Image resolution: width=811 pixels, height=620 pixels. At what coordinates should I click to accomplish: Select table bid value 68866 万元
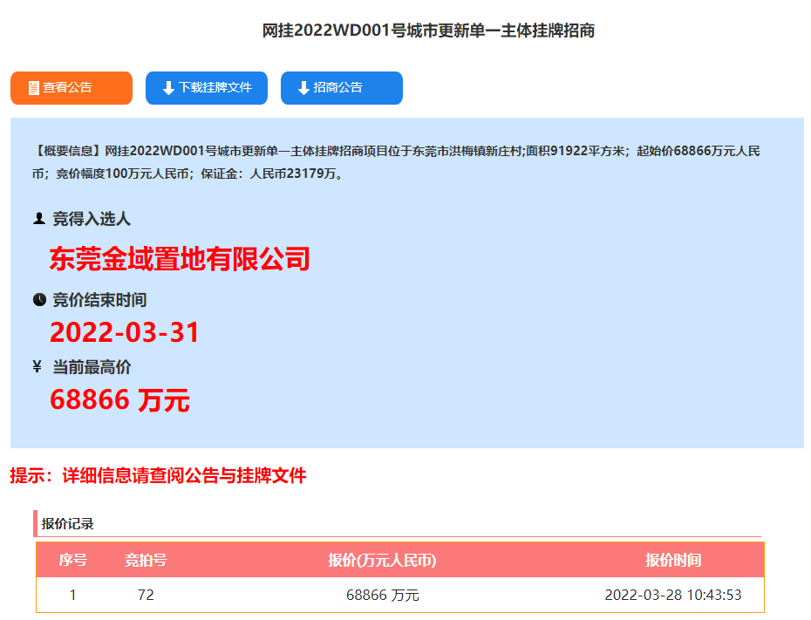point(382,596)
